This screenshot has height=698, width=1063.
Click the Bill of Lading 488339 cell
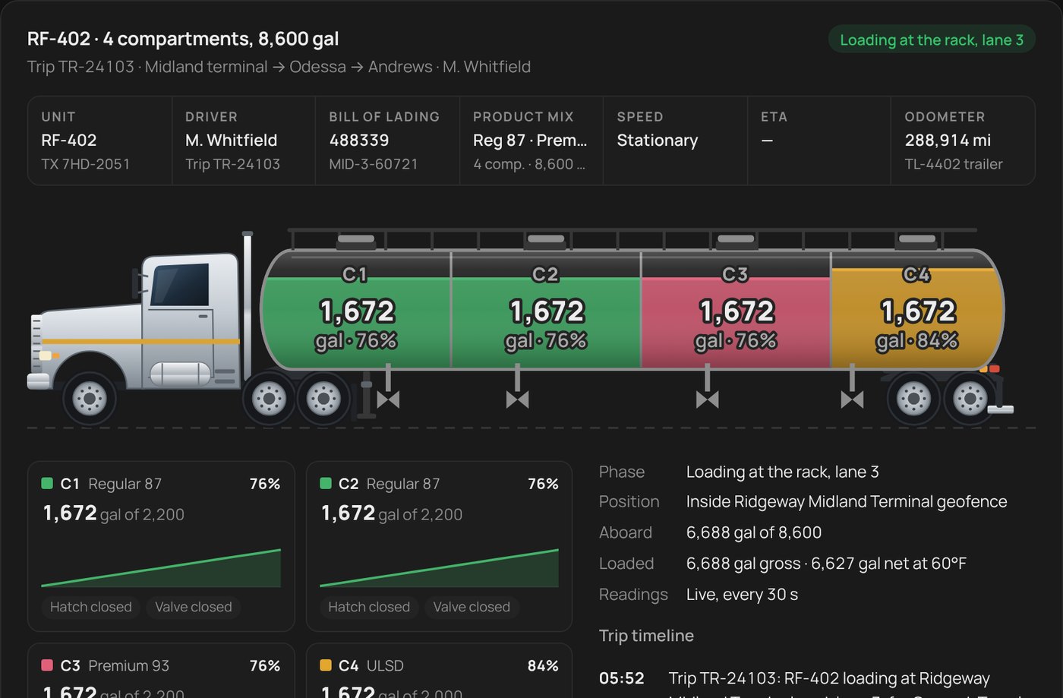pos(387,141)
